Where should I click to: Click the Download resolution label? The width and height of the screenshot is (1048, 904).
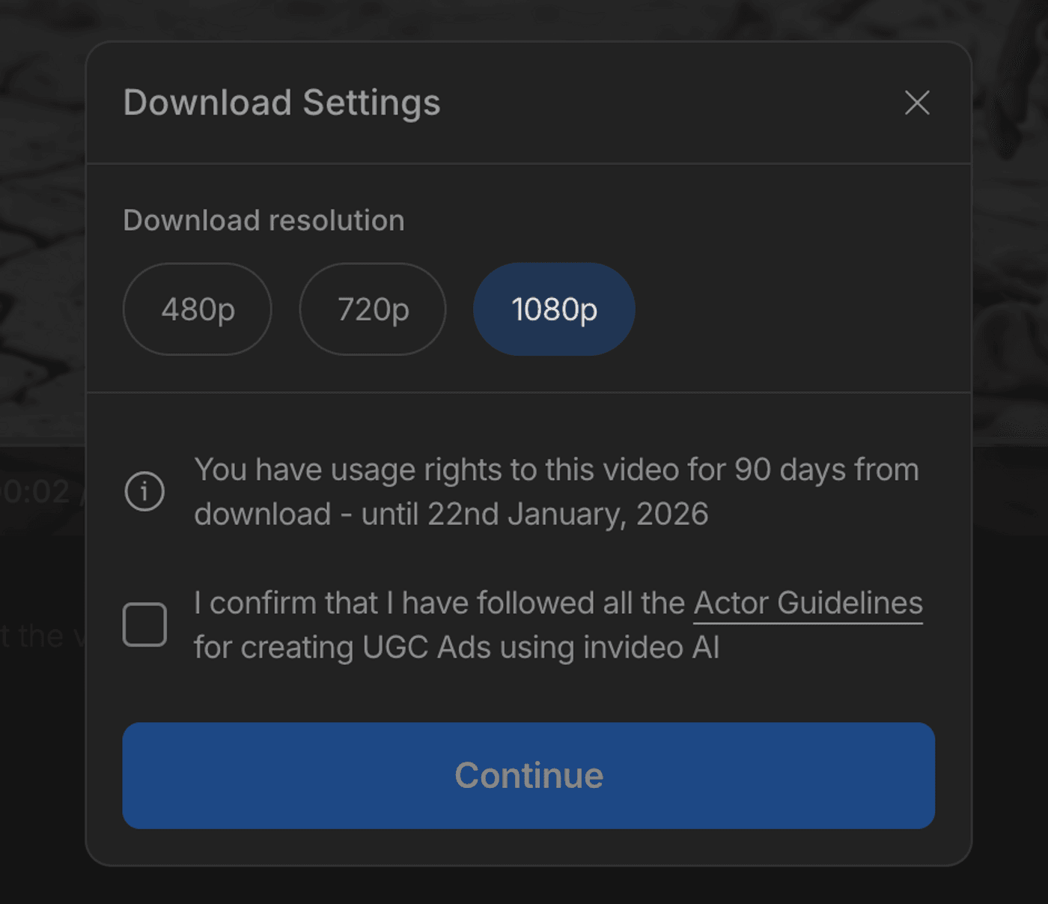point(263,220)
